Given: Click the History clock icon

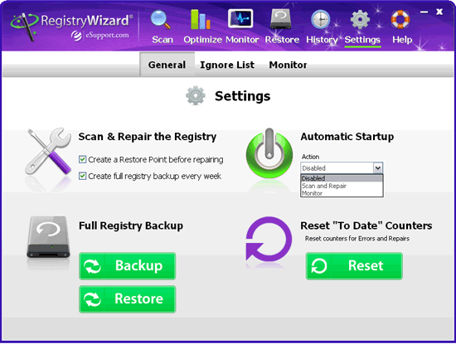Looking at the screenshot, I should [x=321, y=20].
